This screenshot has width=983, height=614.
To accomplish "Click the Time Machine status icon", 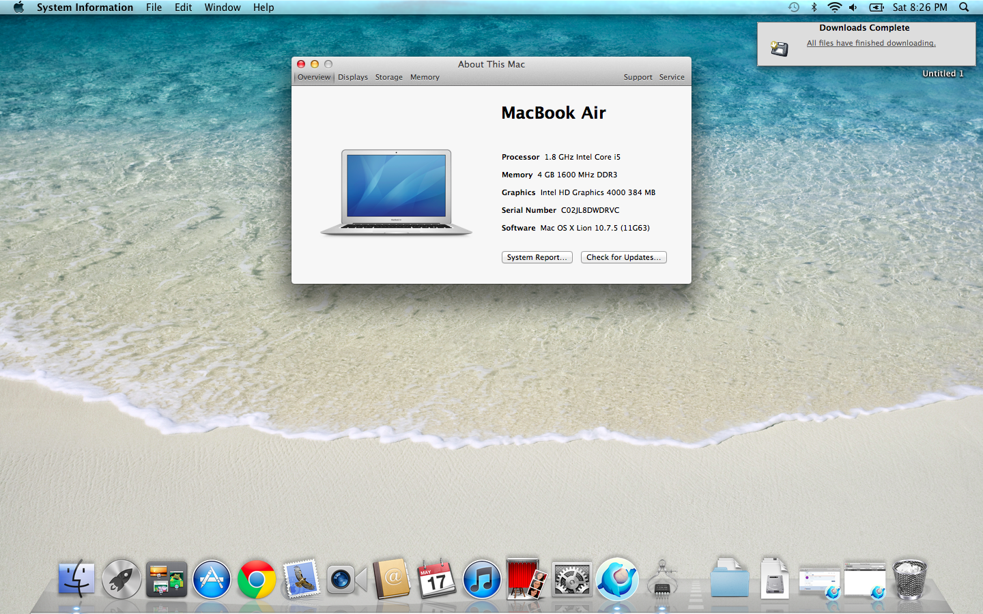I will point(793,8).
